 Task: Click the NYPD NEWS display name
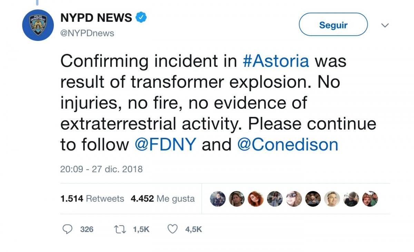(96, 18)
